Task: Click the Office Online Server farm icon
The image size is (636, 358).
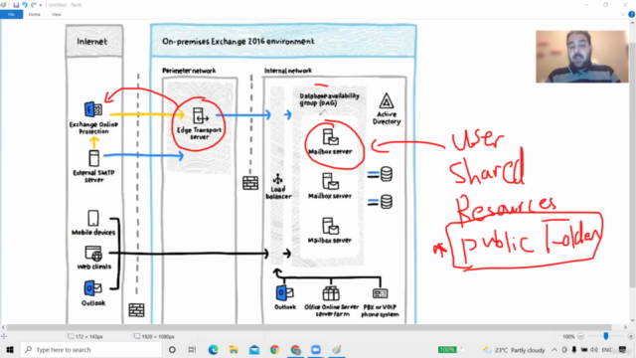Action: pos(331,293)
